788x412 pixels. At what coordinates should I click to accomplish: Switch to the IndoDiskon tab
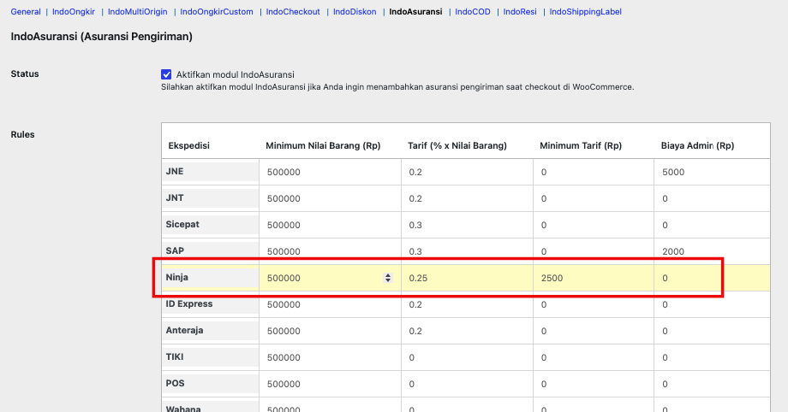coord(355,12)
